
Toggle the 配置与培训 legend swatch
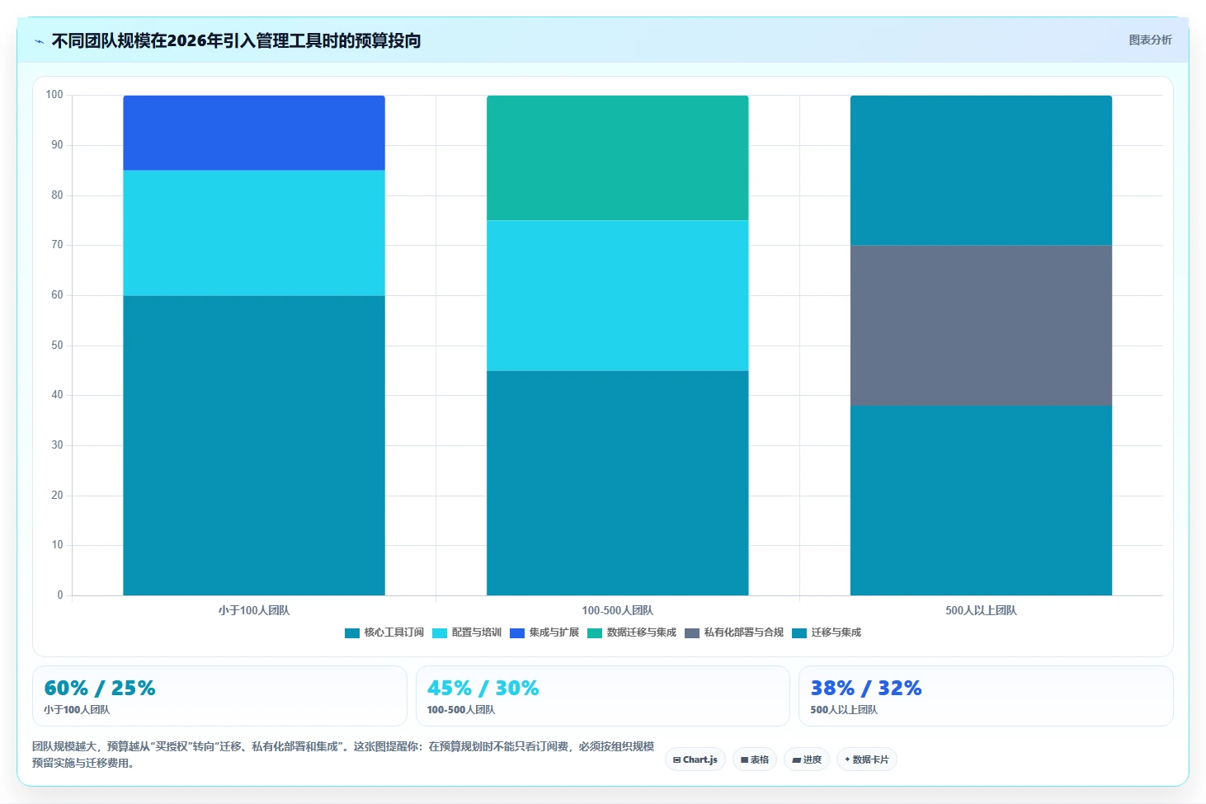440,633
